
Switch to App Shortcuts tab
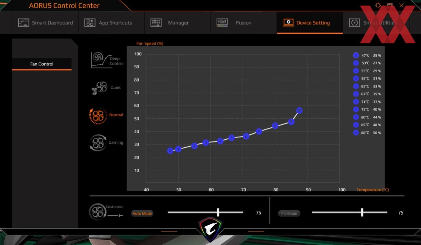[x=111, y=23]
